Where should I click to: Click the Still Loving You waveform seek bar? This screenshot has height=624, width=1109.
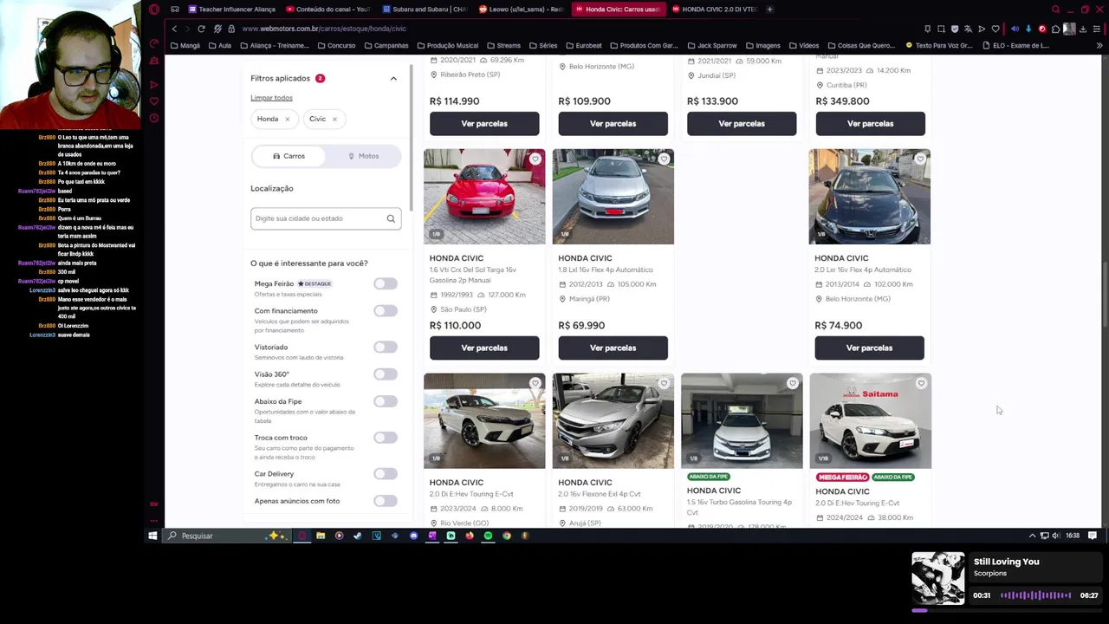coord(1035,595)
